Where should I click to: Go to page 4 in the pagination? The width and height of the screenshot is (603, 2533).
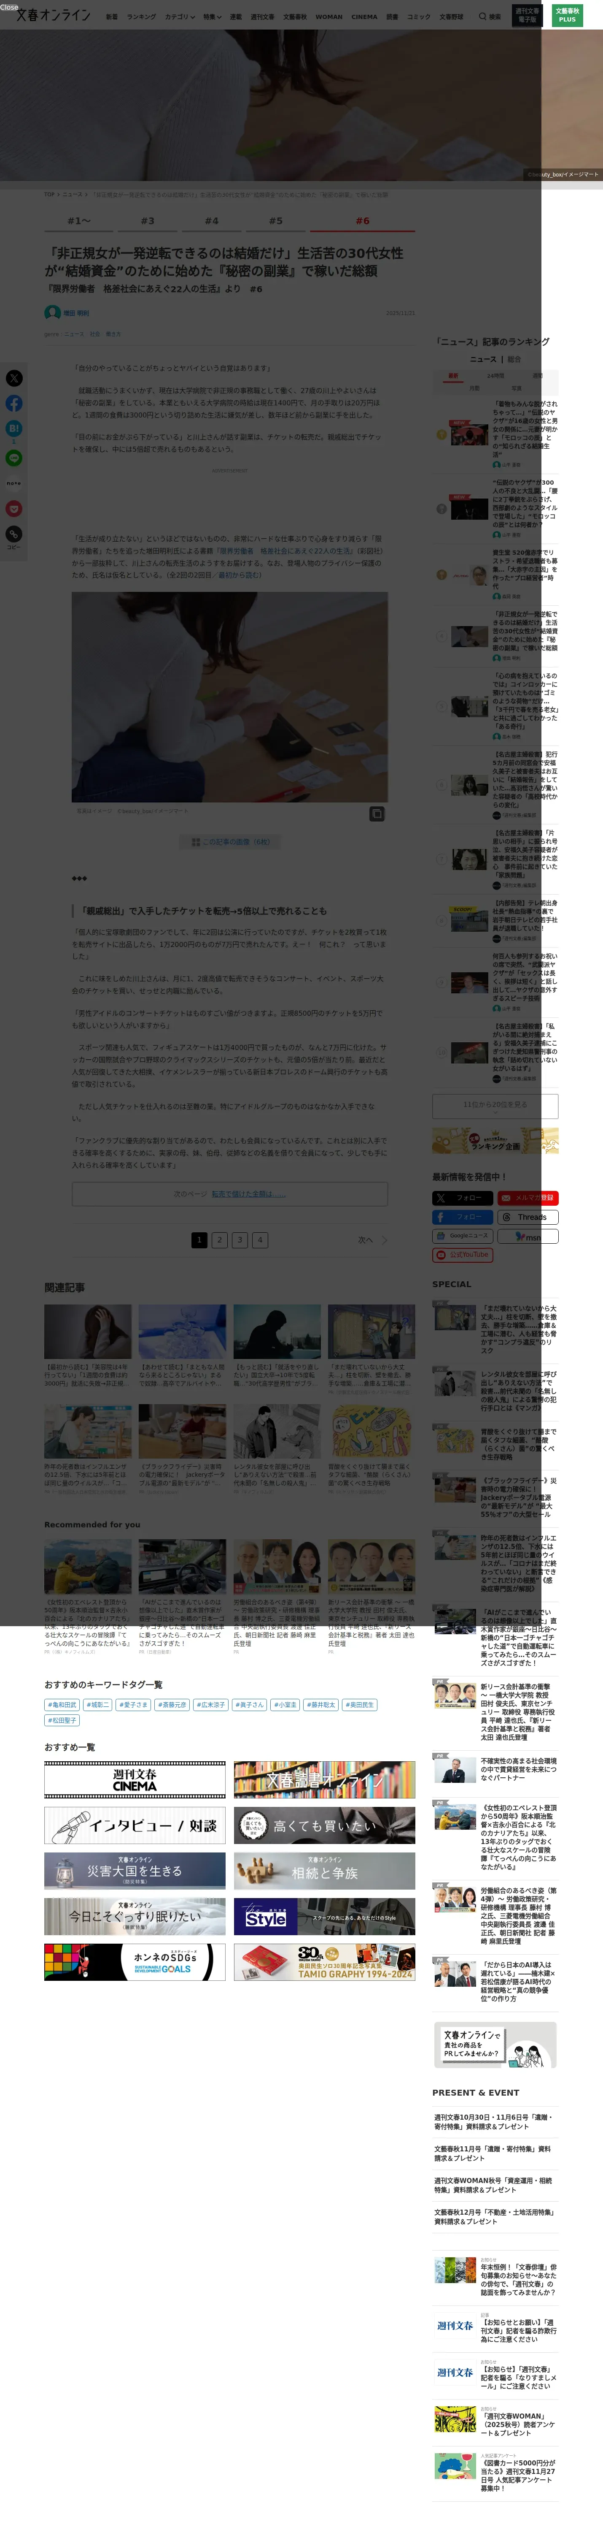pyautogui.click(x=260, y=1240)
